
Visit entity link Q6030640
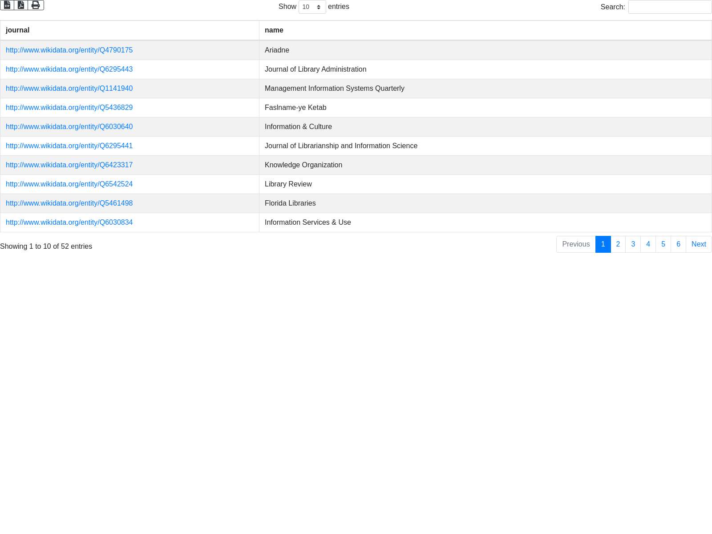coord(69,127)
